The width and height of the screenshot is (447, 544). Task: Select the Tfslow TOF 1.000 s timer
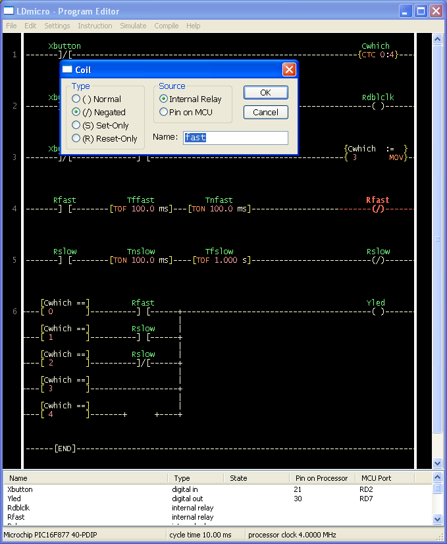[x=222, y=260]
